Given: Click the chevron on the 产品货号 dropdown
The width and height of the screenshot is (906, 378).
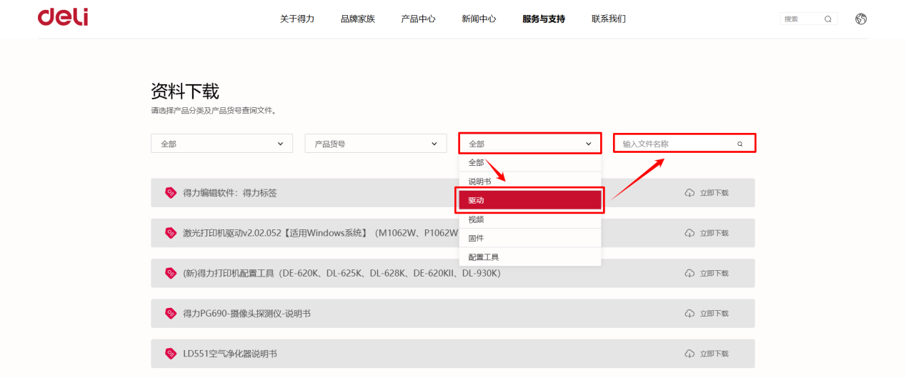Looking at the screenshot, I should tap(434, 144).
